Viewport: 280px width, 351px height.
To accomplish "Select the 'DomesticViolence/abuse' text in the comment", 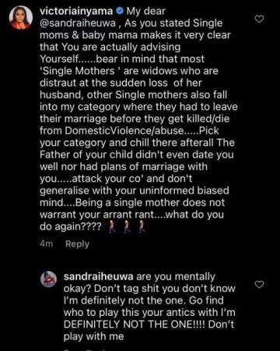I will pos(124,130).
